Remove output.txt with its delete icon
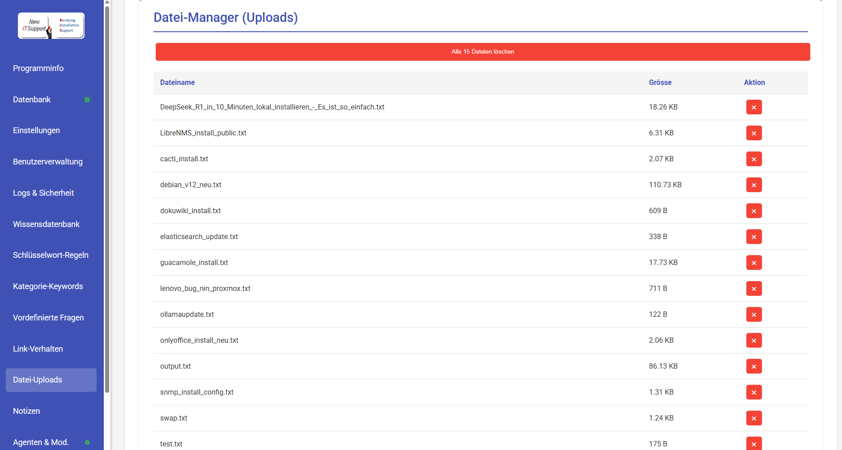Screen dimensions: 842x450 [753, 366]
